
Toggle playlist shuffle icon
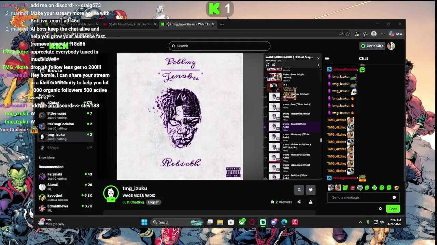click(x=273, y=65)
